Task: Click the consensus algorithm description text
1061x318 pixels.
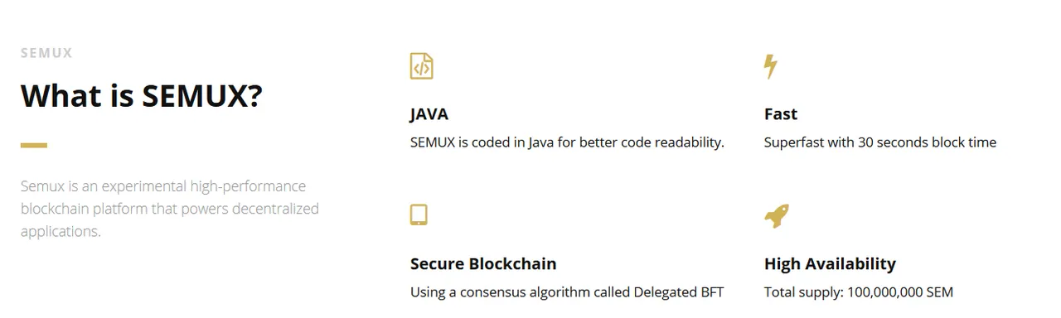Action: 567,292
